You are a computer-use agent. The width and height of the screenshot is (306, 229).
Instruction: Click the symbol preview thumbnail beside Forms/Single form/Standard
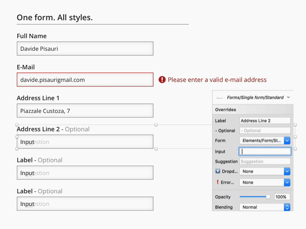(x=220, y=98)
